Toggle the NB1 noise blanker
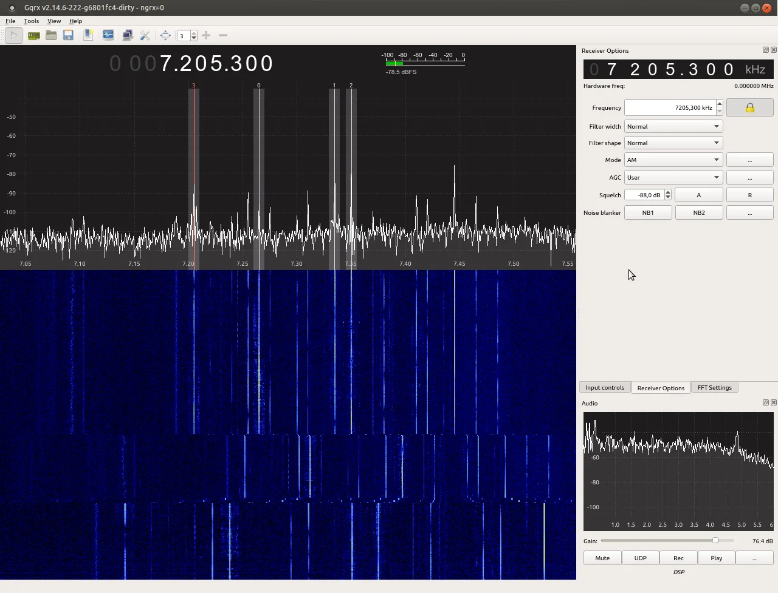This screenshot has height=593, width=778. point(648,213)
